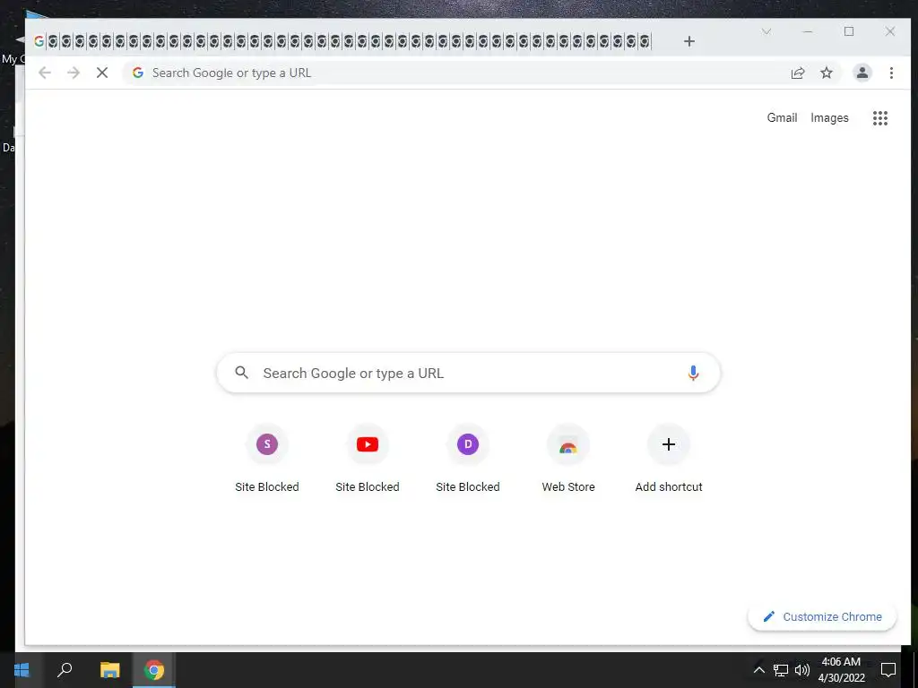Go back to previous page
Viewport: 918px width, 688px height.
click(x=45, y=73)
